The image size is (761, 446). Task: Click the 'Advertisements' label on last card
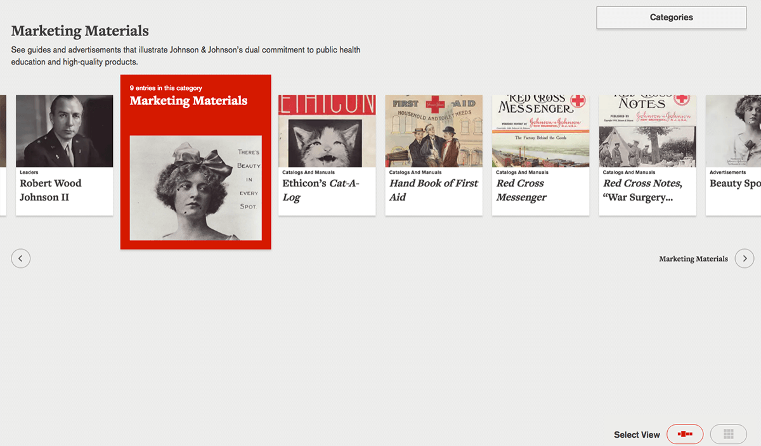(x=728, y=172)
